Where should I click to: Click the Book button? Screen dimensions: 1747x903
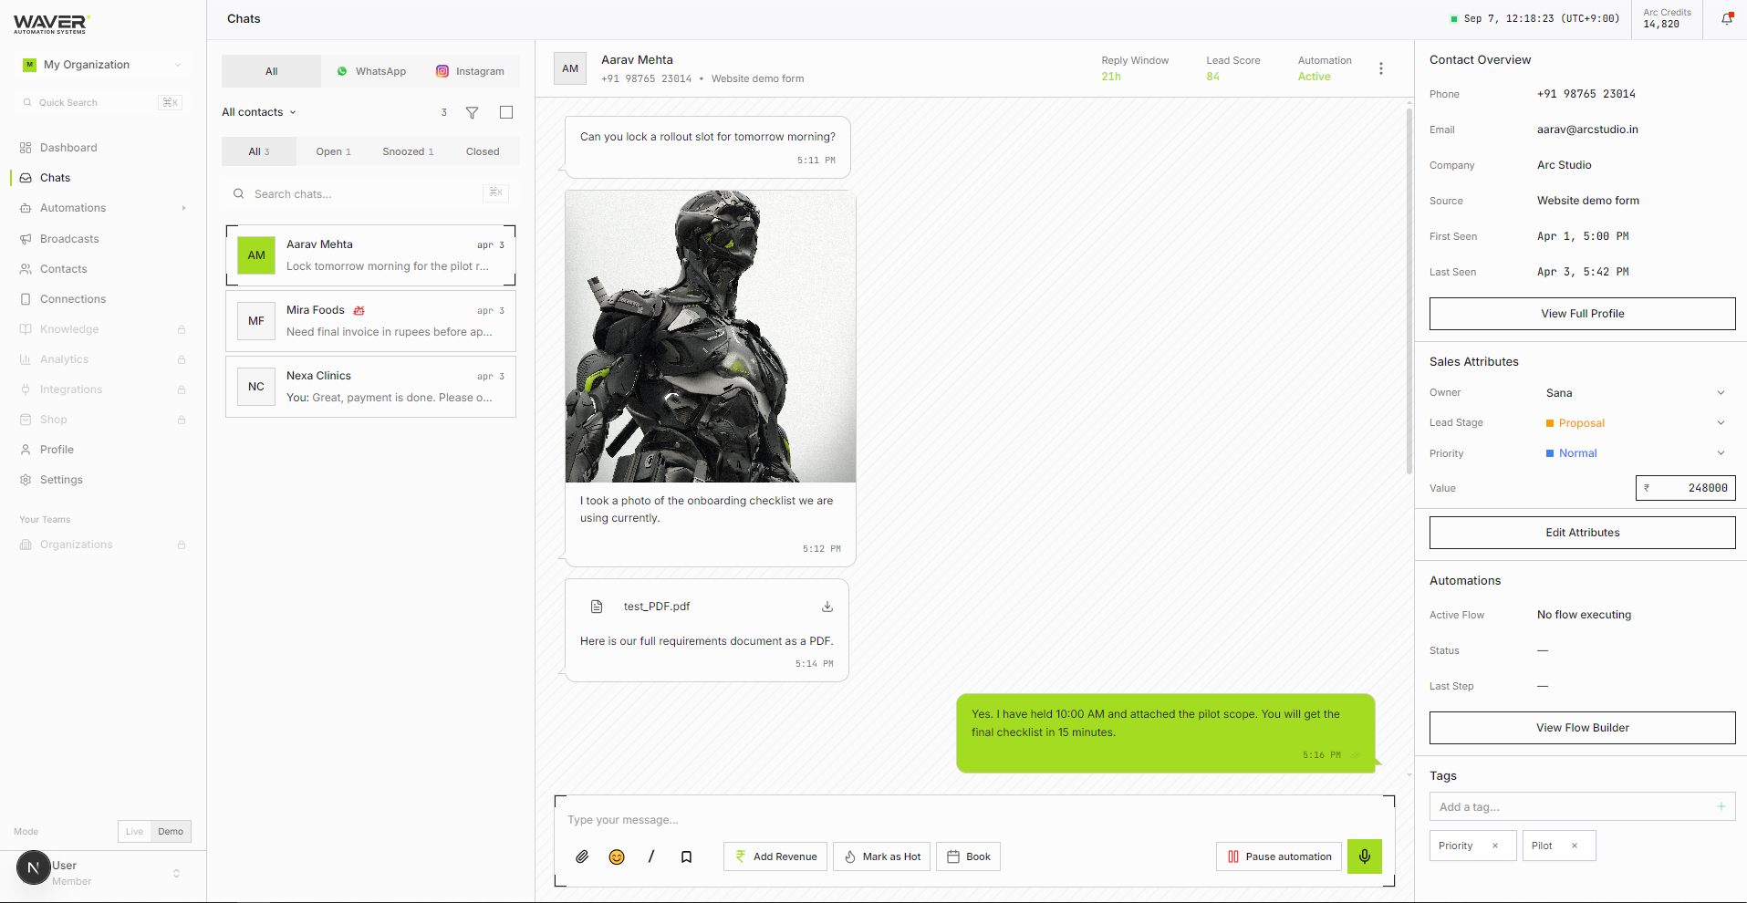pyautogui.click(x=968, y=856)
